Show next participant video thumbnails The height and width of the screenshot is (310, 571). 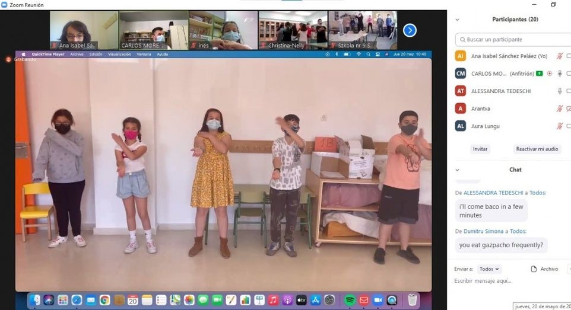(x=410, y=30)
